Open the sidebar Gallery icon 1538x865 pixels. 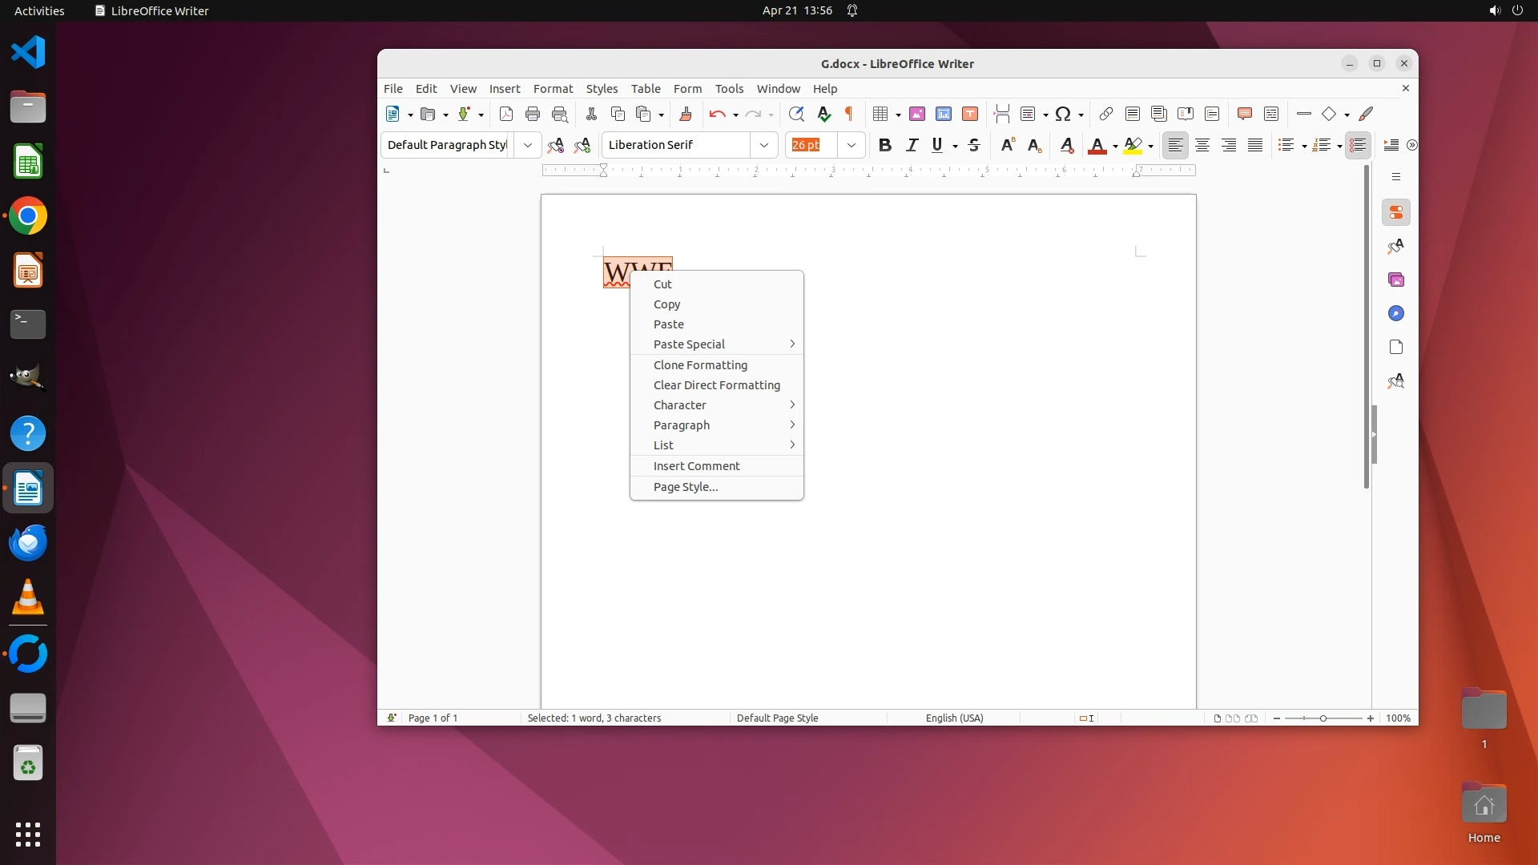click(x=1395, y=280)
